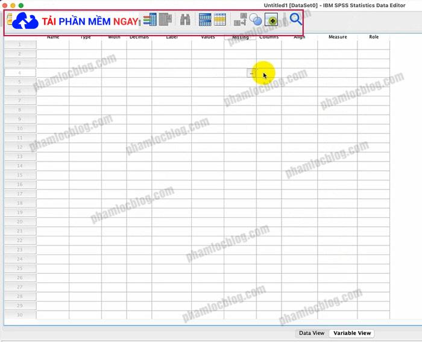Open Search with the magnifying glass icon
This screenshot has height=342, width=422.
click(295, 19)
